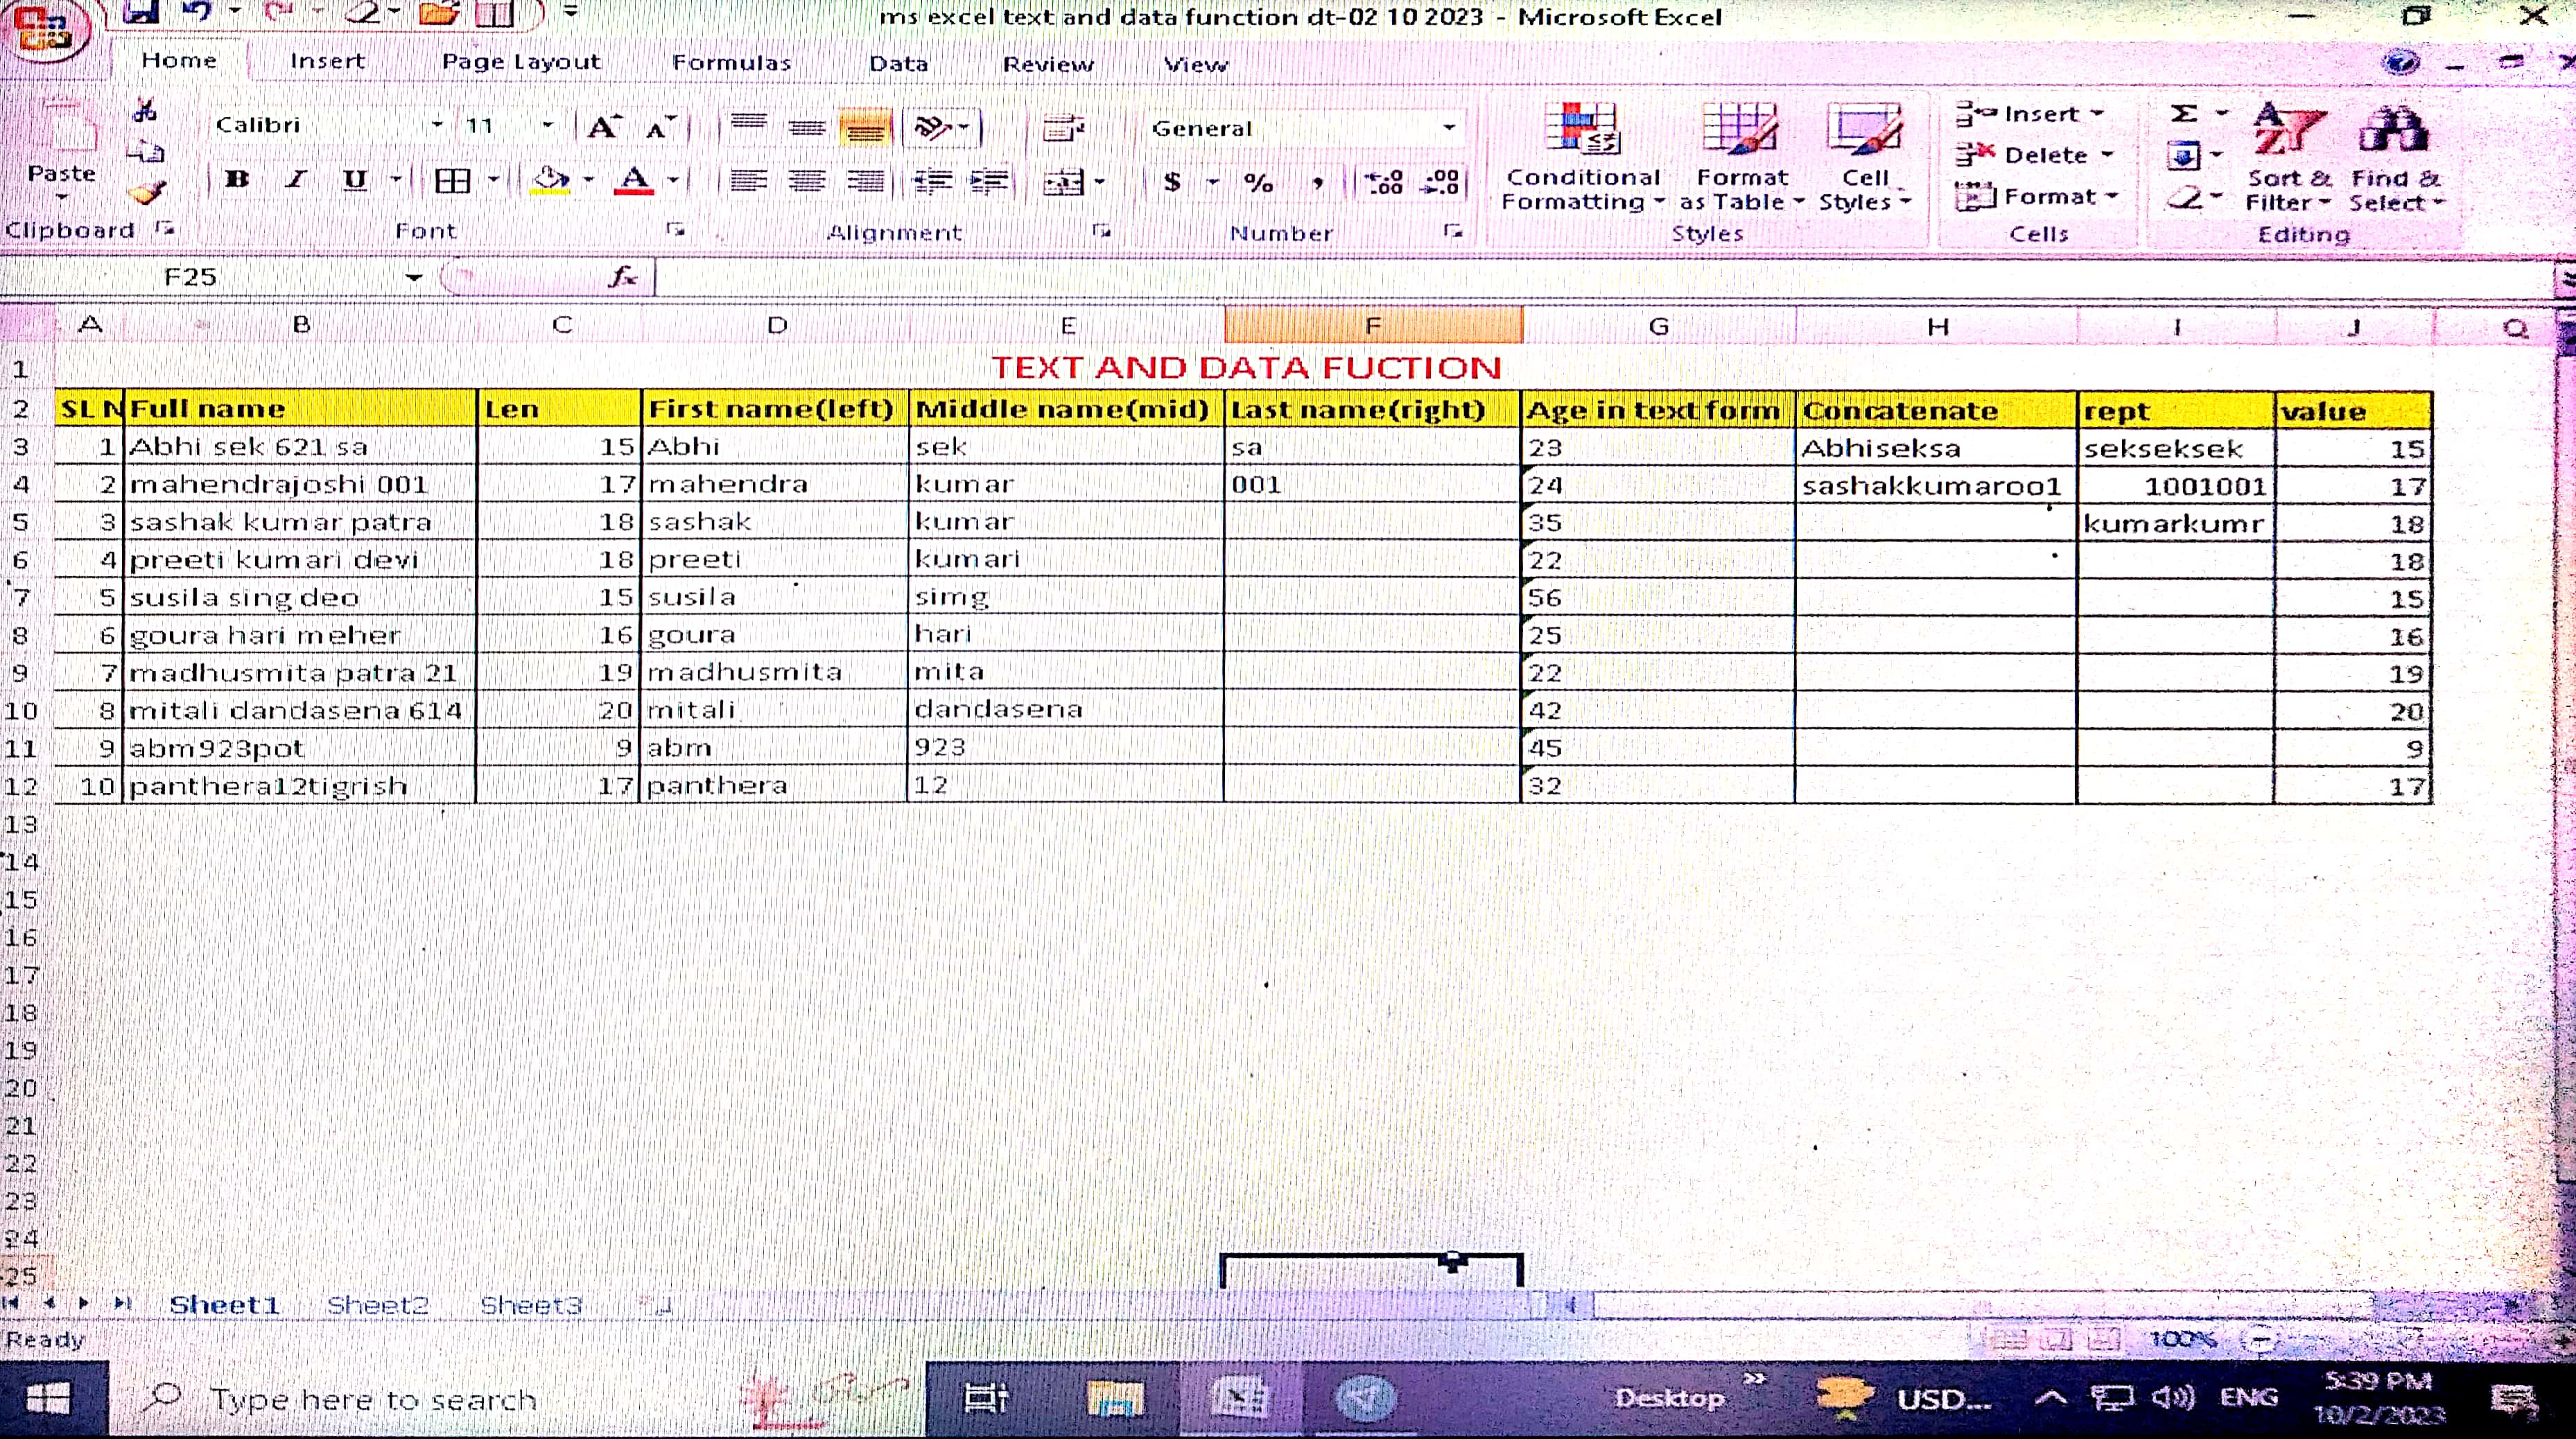Click the Increase Decimal icon
Screen dimensions: 2576x1439
pos(1384,182)
